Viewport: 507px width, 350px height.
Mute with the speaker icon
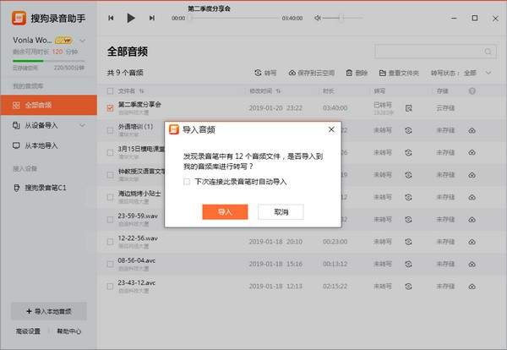coord(318,18)
